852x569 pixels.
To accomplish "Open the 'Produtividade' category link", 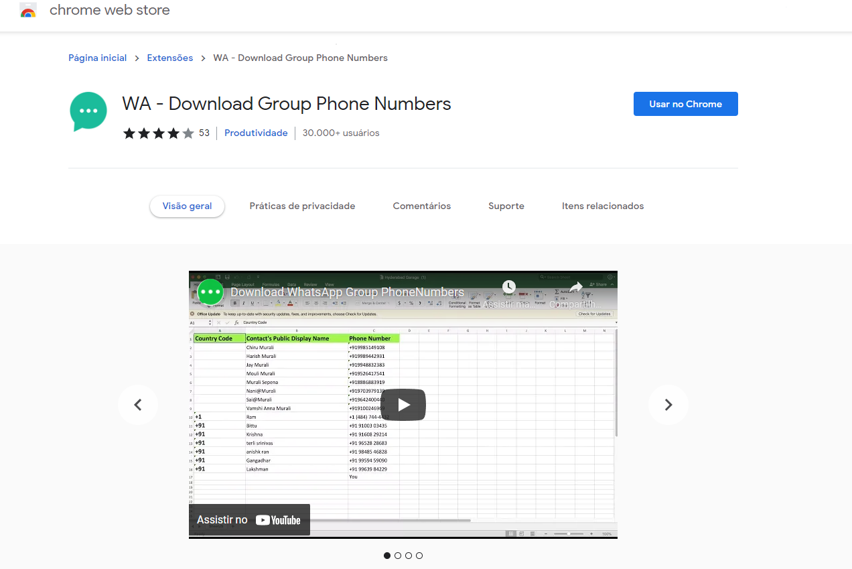I will click(x=256, y=133).
